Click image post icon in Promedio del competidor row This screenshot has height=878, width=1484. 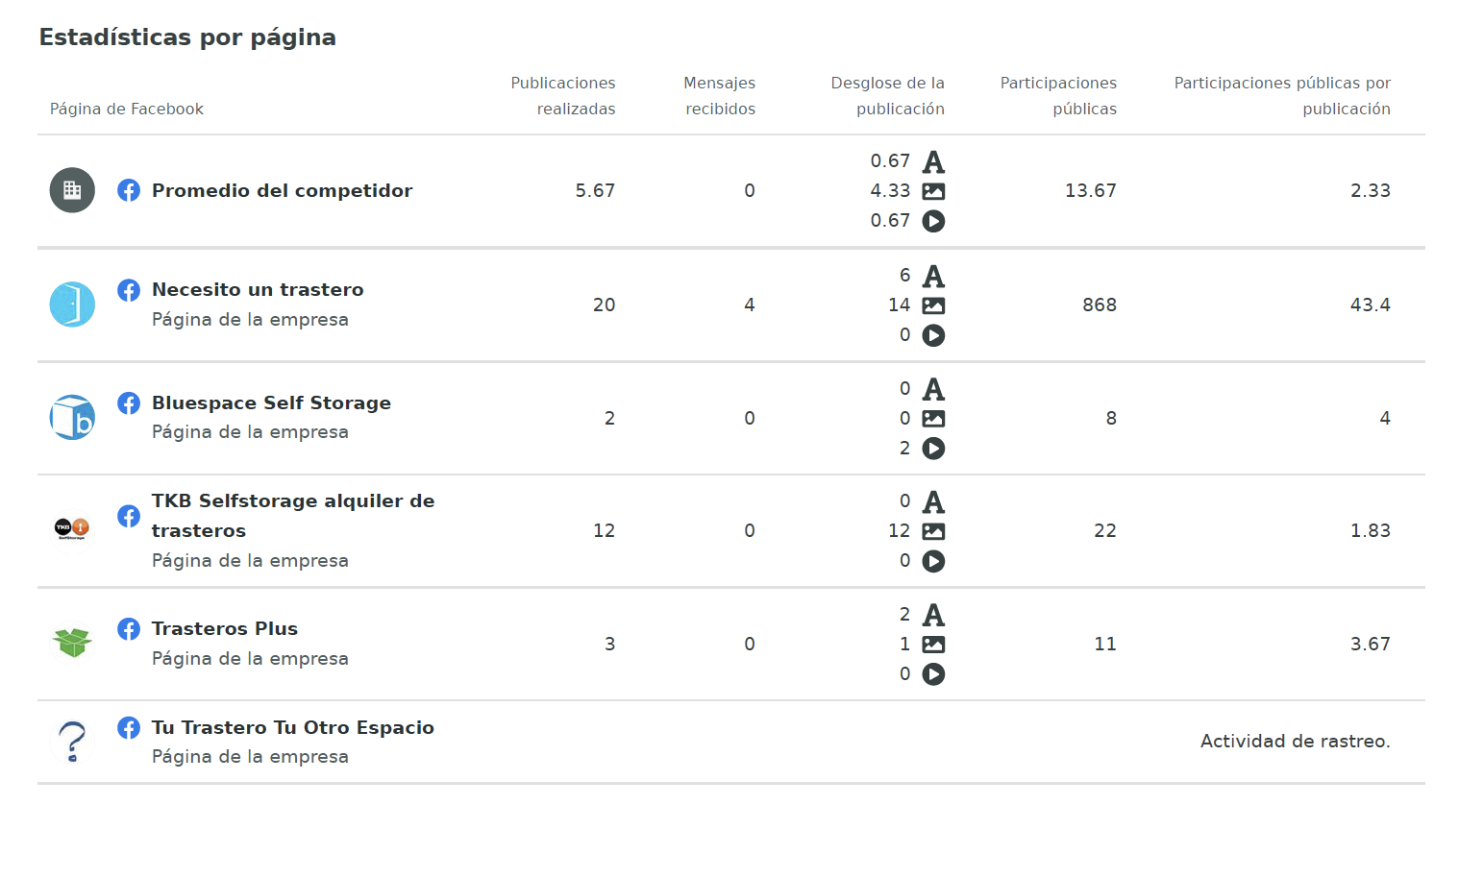(x=933, y=191)
